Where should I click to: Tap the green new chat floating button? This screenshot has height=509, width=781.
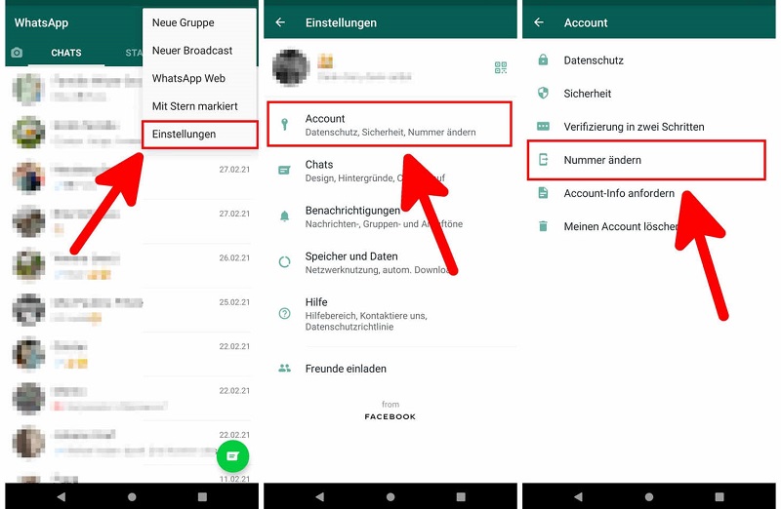232,455
